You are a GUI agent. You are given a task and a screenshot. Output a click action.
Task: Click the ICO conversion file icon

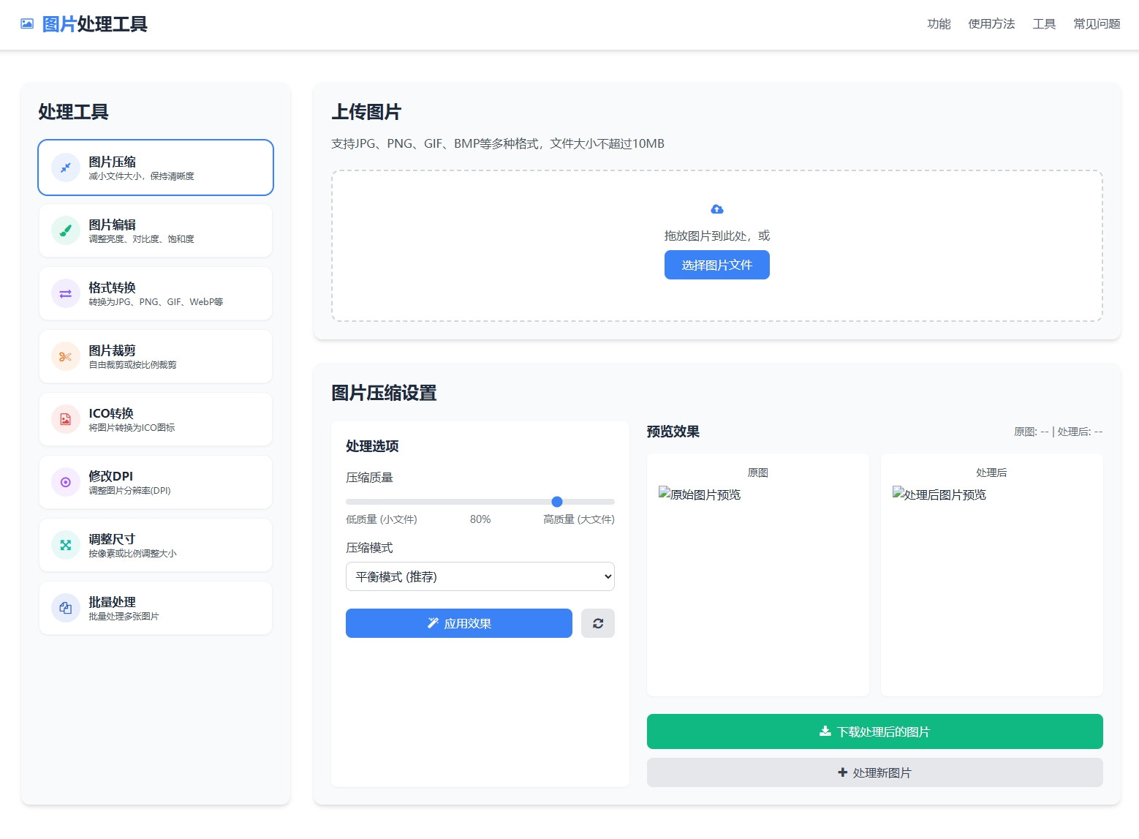click(x=66, y=419)
